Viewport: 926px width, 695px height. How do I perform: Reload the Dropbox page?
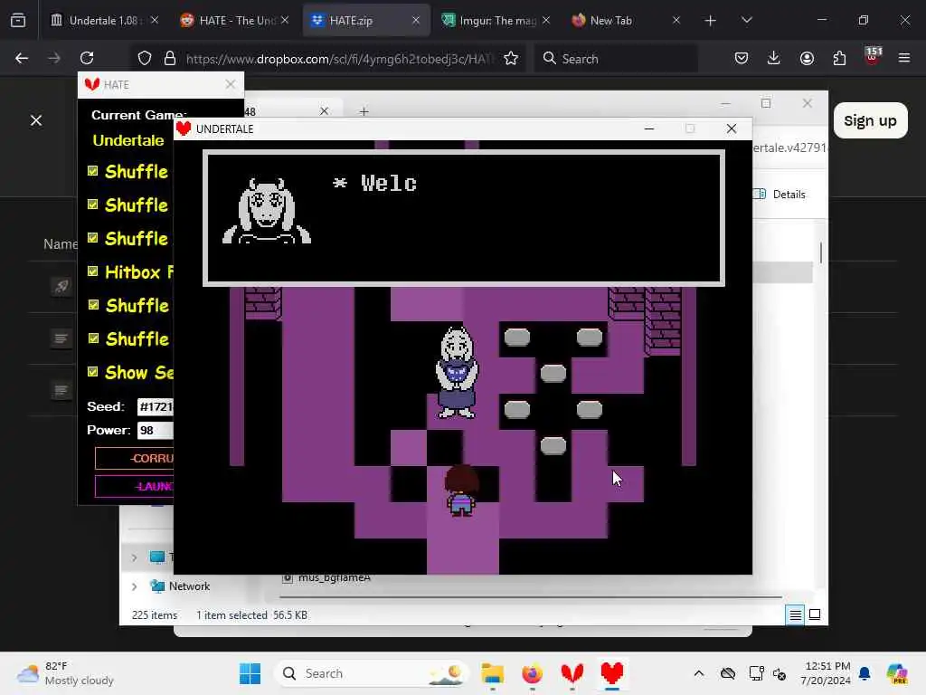pyautogui.click(x=87, y=58)
